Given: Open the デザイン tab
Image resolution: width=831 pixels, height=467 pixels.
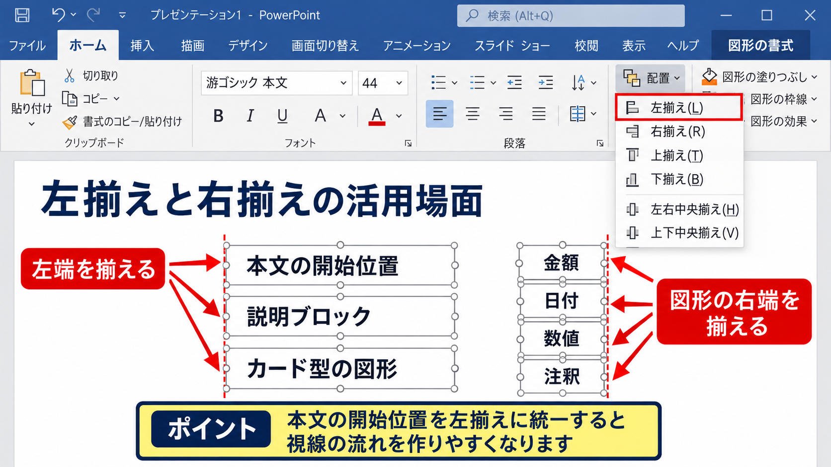Looking at the screenshot, I should click(248, 46).
